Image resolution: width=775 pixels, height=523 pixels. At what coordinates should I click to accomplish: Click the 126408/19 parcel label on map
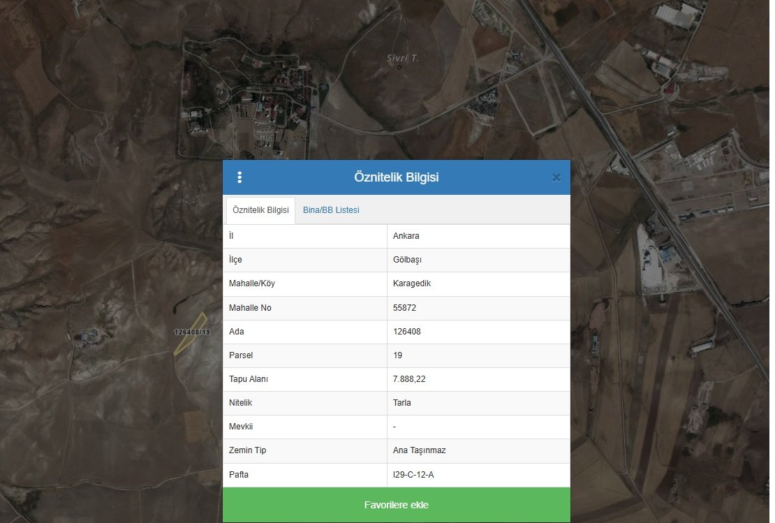point(192,332)
